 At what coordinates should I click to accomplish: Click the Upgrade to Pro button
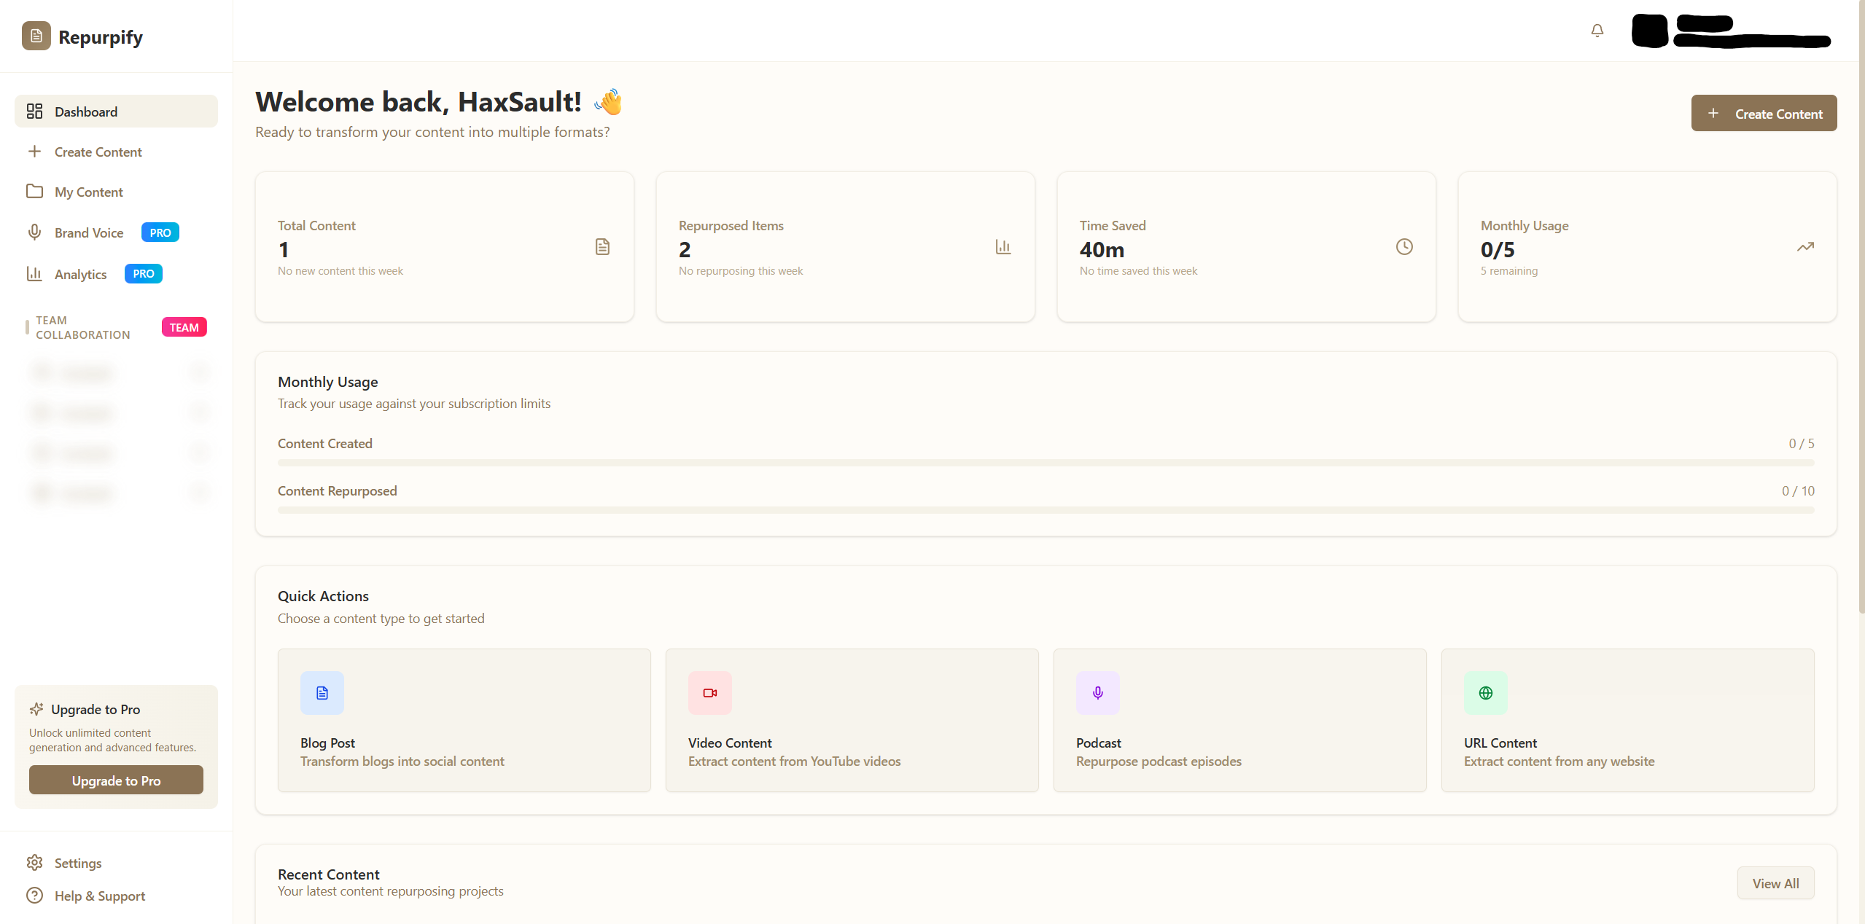point(116,780)
